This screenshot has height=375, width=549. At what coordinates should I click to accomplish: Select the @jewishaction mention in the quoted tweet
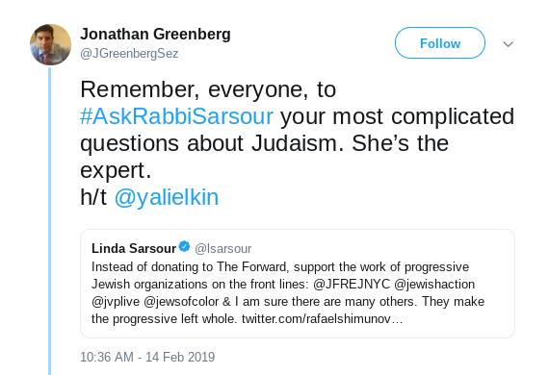(434, 284)
